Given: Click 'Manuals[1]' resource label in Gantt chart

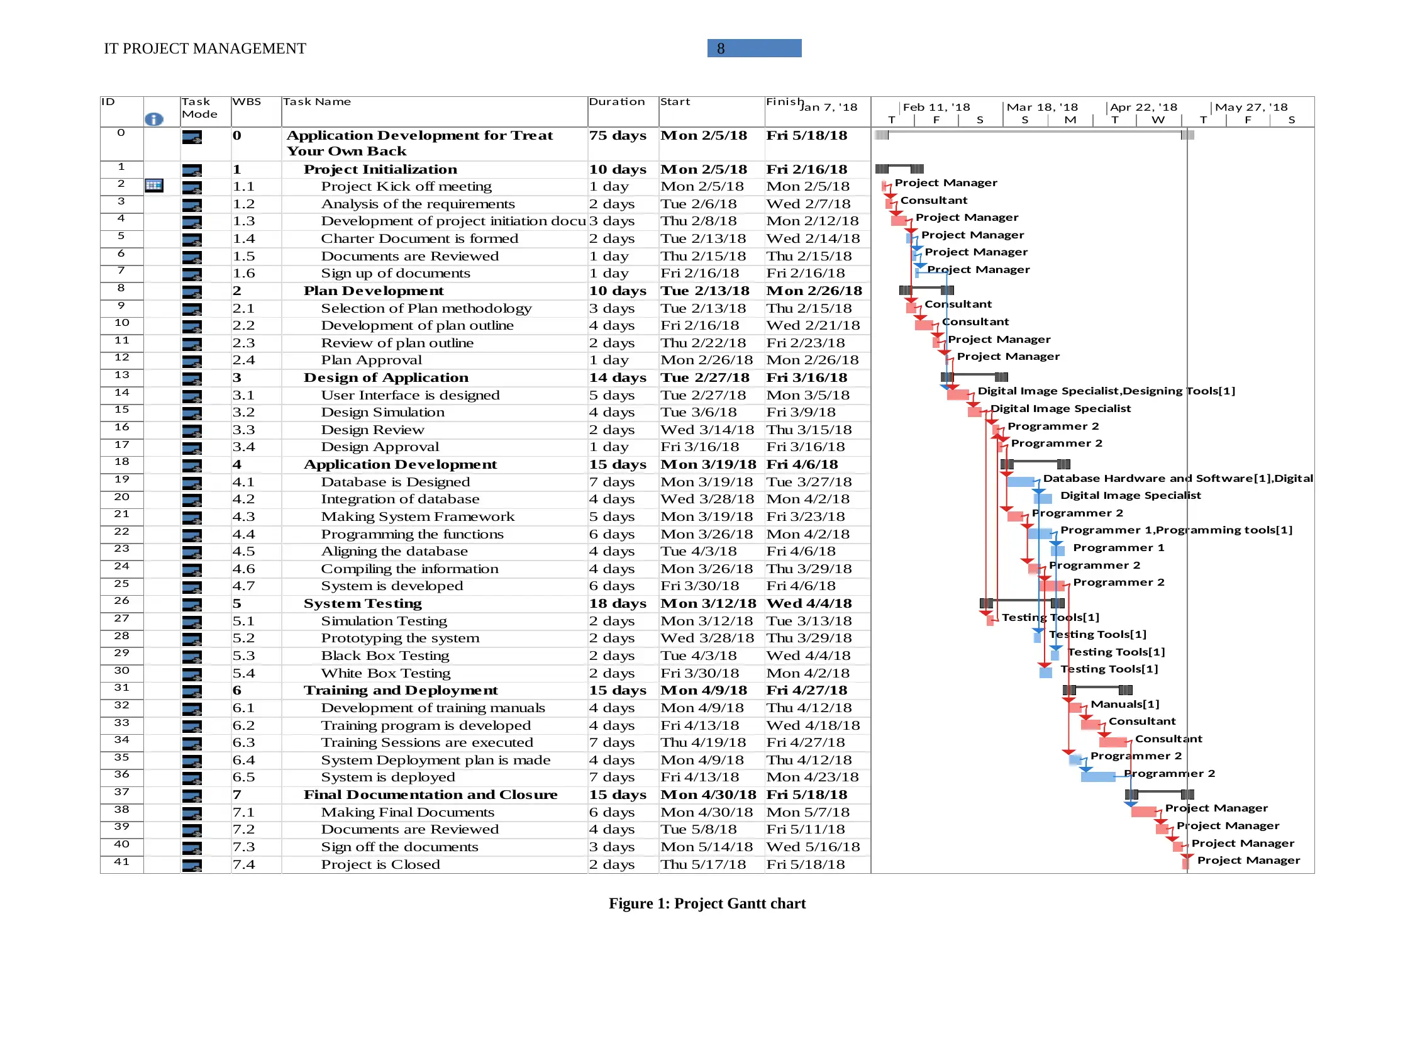Looking at the screenshot, I should coord(1124,704).
